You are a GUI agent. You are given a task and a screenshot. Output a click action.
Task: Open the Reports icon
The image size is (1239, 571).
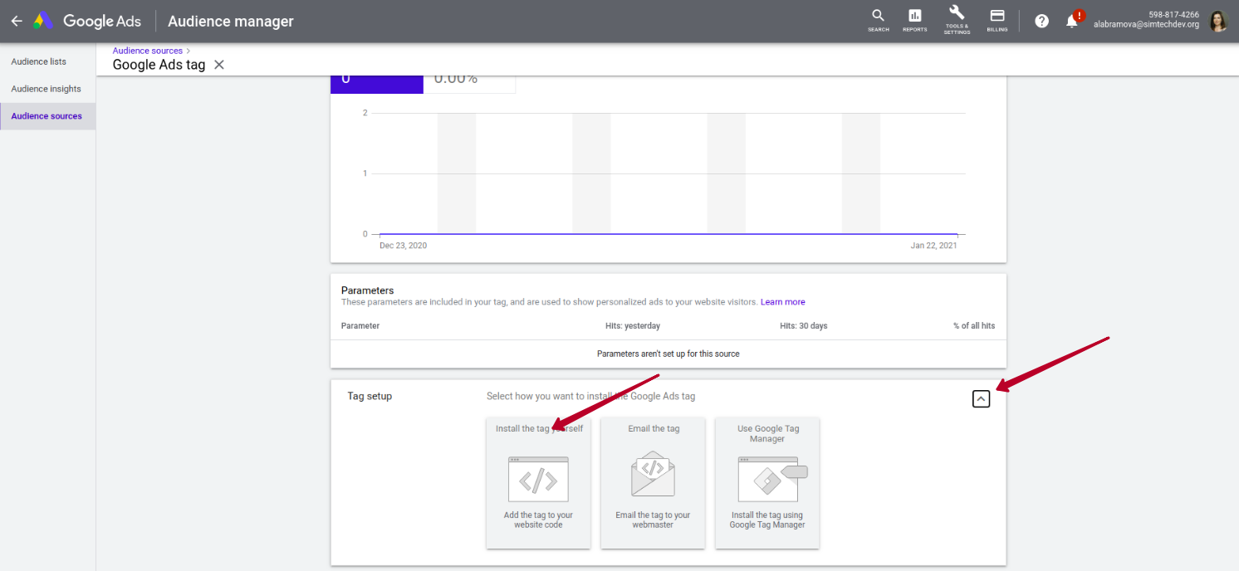click(914, 21)
